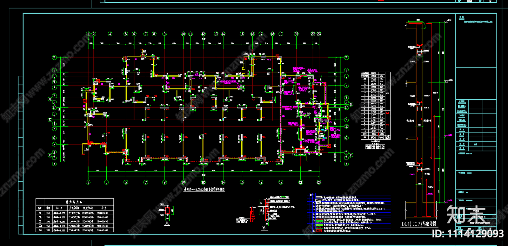Select axis bubble 20 on the grid
Screen dimensions: 508x246
[296, 34]
